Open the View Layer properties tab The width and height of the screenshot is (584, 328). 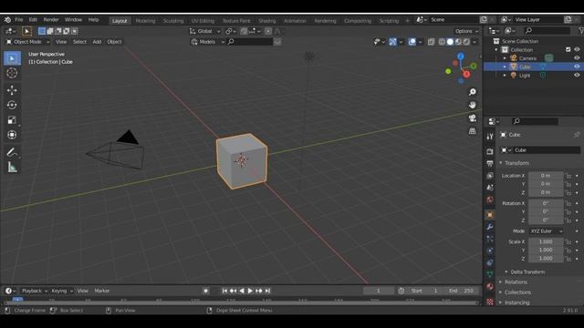490,176
